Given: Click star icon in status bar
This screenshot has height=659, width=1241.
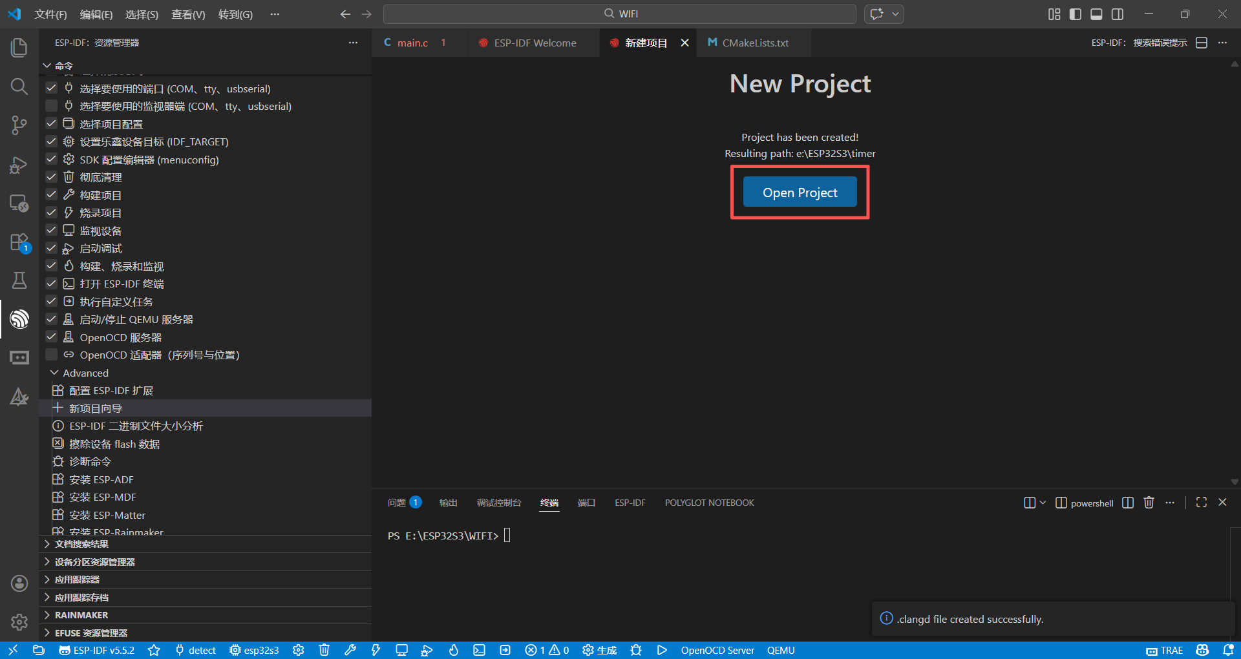Looking at the screenshot, I should [154, 650].
